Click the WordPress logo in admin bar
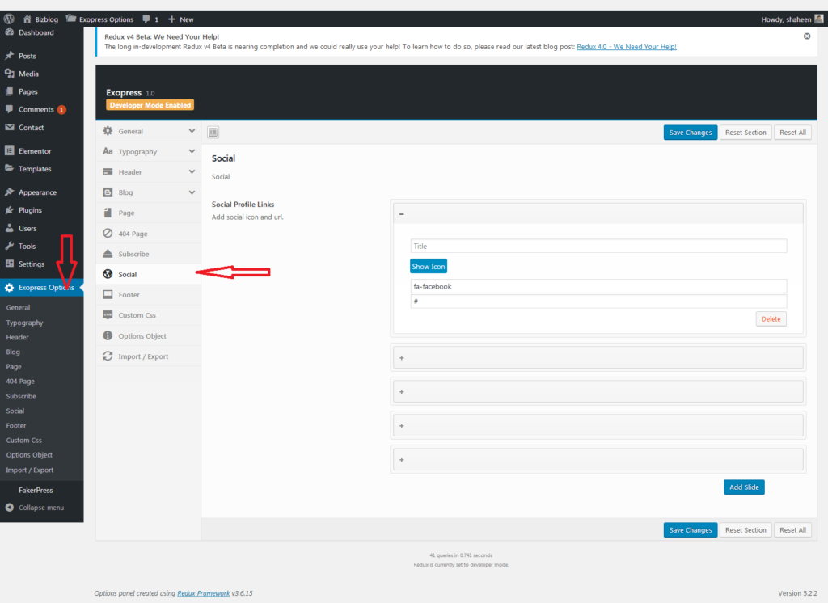 pos(9,19)
